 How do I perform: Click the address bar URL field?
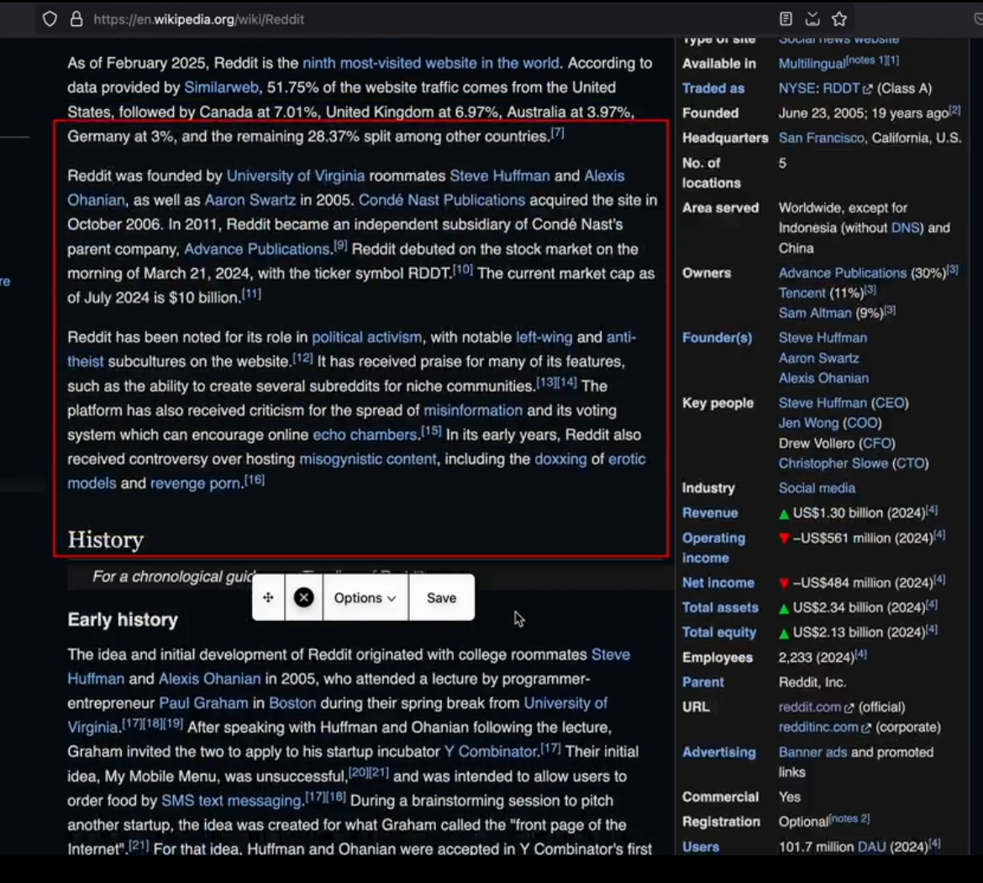pyautogui.click(x=413, y=18)
